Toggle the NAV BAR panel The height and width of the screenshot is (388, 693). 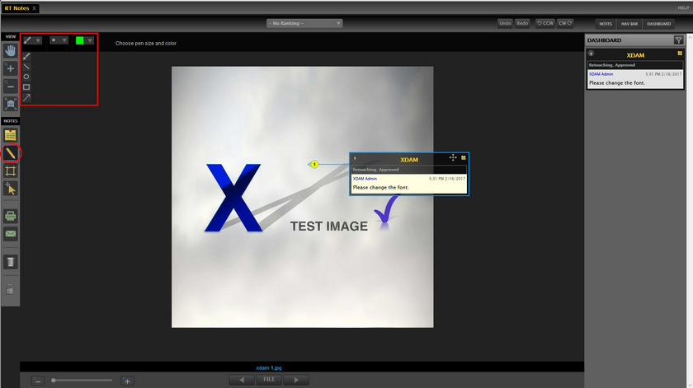(x=629, y=24)
